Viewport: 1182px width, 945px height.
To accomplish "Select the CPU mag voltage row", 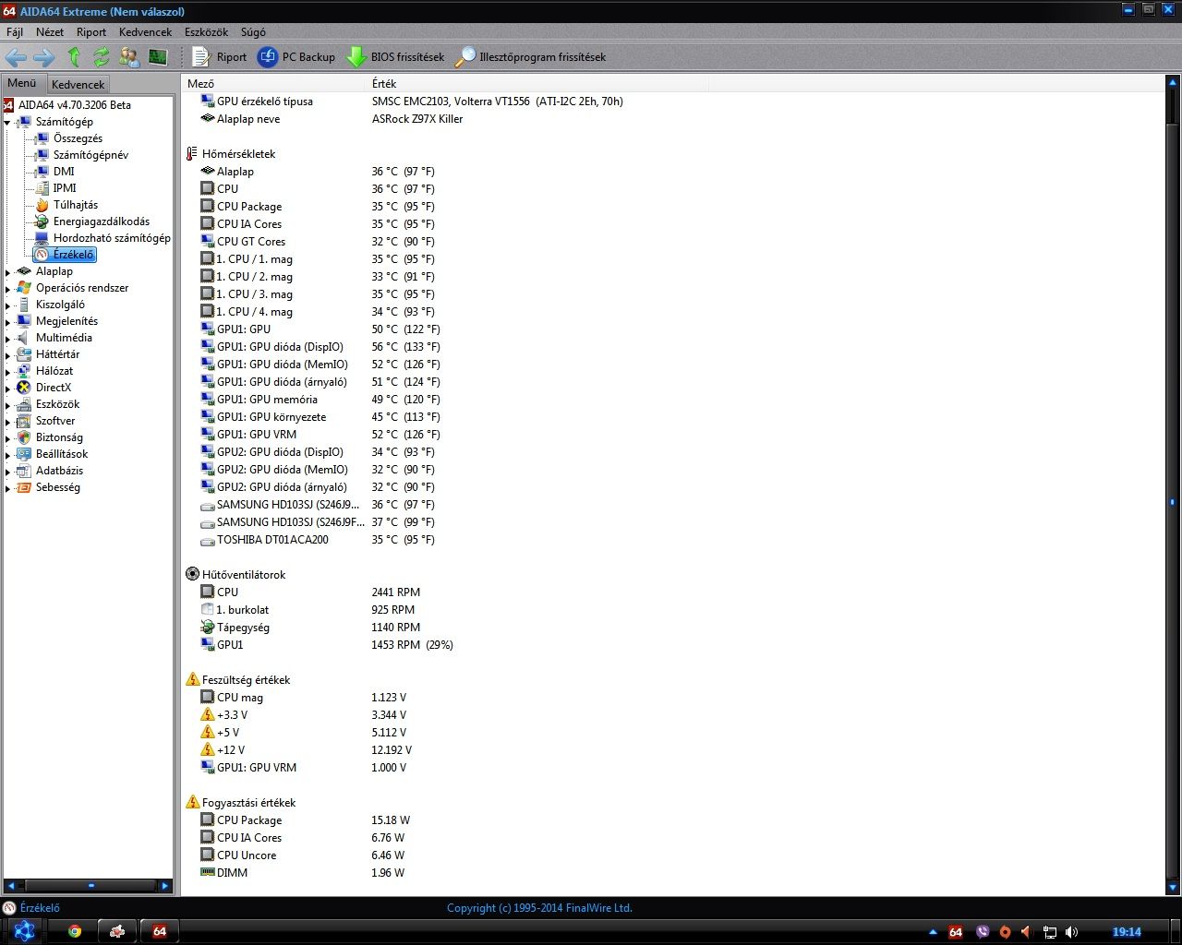I will coord(304,698).
